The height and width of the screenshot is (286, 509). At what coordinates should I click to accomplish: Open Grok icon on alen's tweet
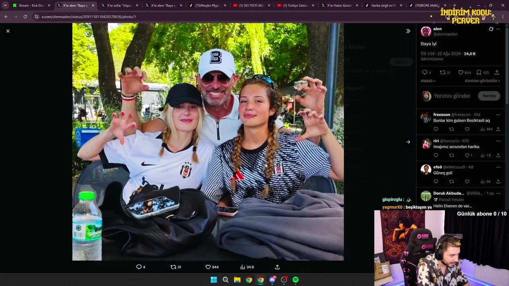point(491,29)
